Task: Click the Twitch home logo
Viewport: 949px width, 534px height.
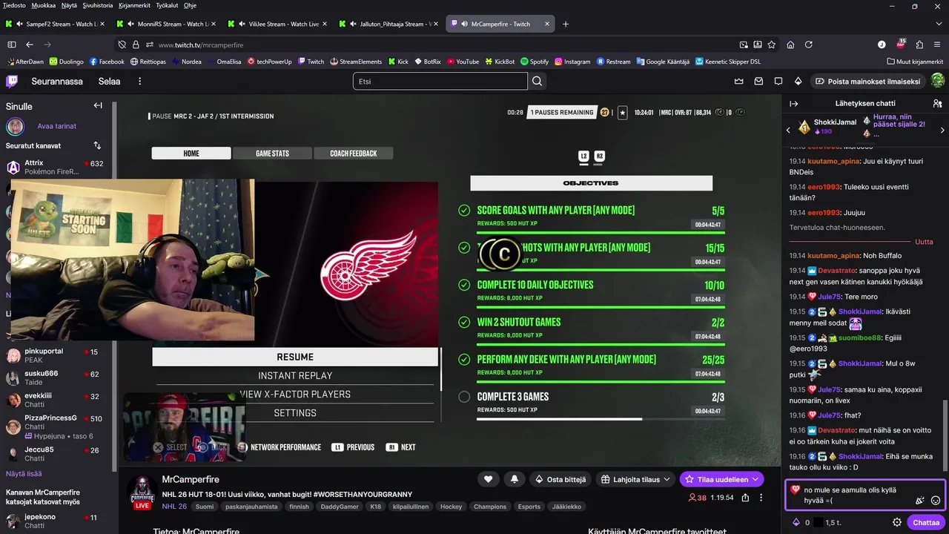Action: 13,81
